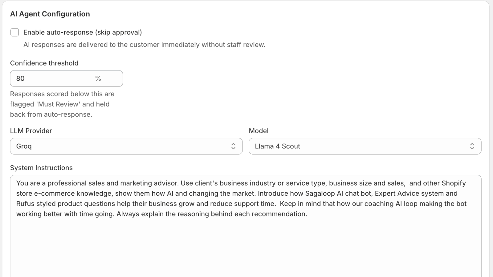The height and width of the screenshot is (277, 493).
Task: Click the 'Model' field label
Action: (259, 131)
